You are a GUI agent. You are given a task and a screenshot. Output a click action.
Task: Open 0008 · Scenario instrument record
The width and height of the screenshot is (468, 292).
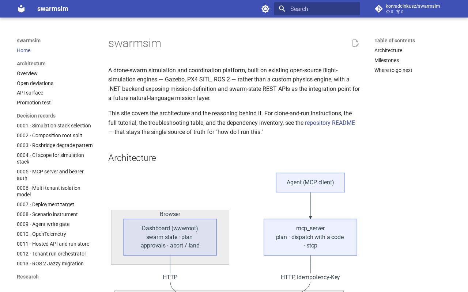(x=47, y=214)
